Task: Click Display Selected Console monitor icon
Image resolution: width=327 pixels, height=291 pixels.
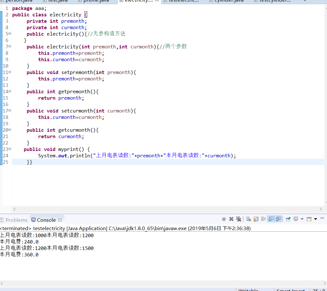Action: pos(296,219)
